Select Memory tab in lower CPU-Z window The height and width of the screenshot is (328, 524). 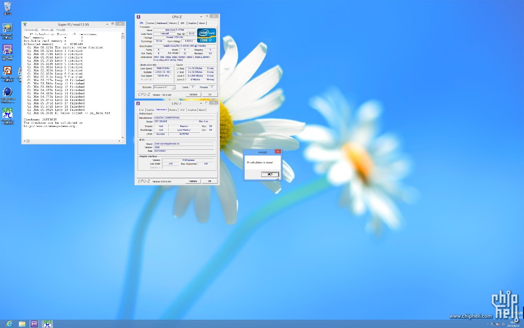(x=173, y=110)
